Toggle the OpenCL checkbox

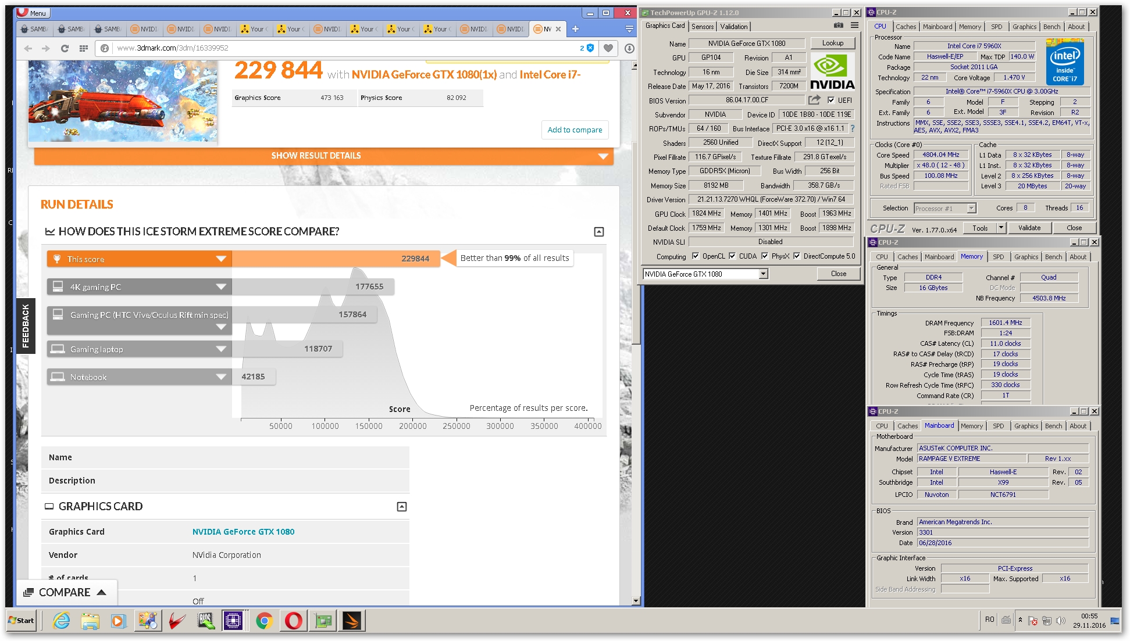[x=696, y=256]
